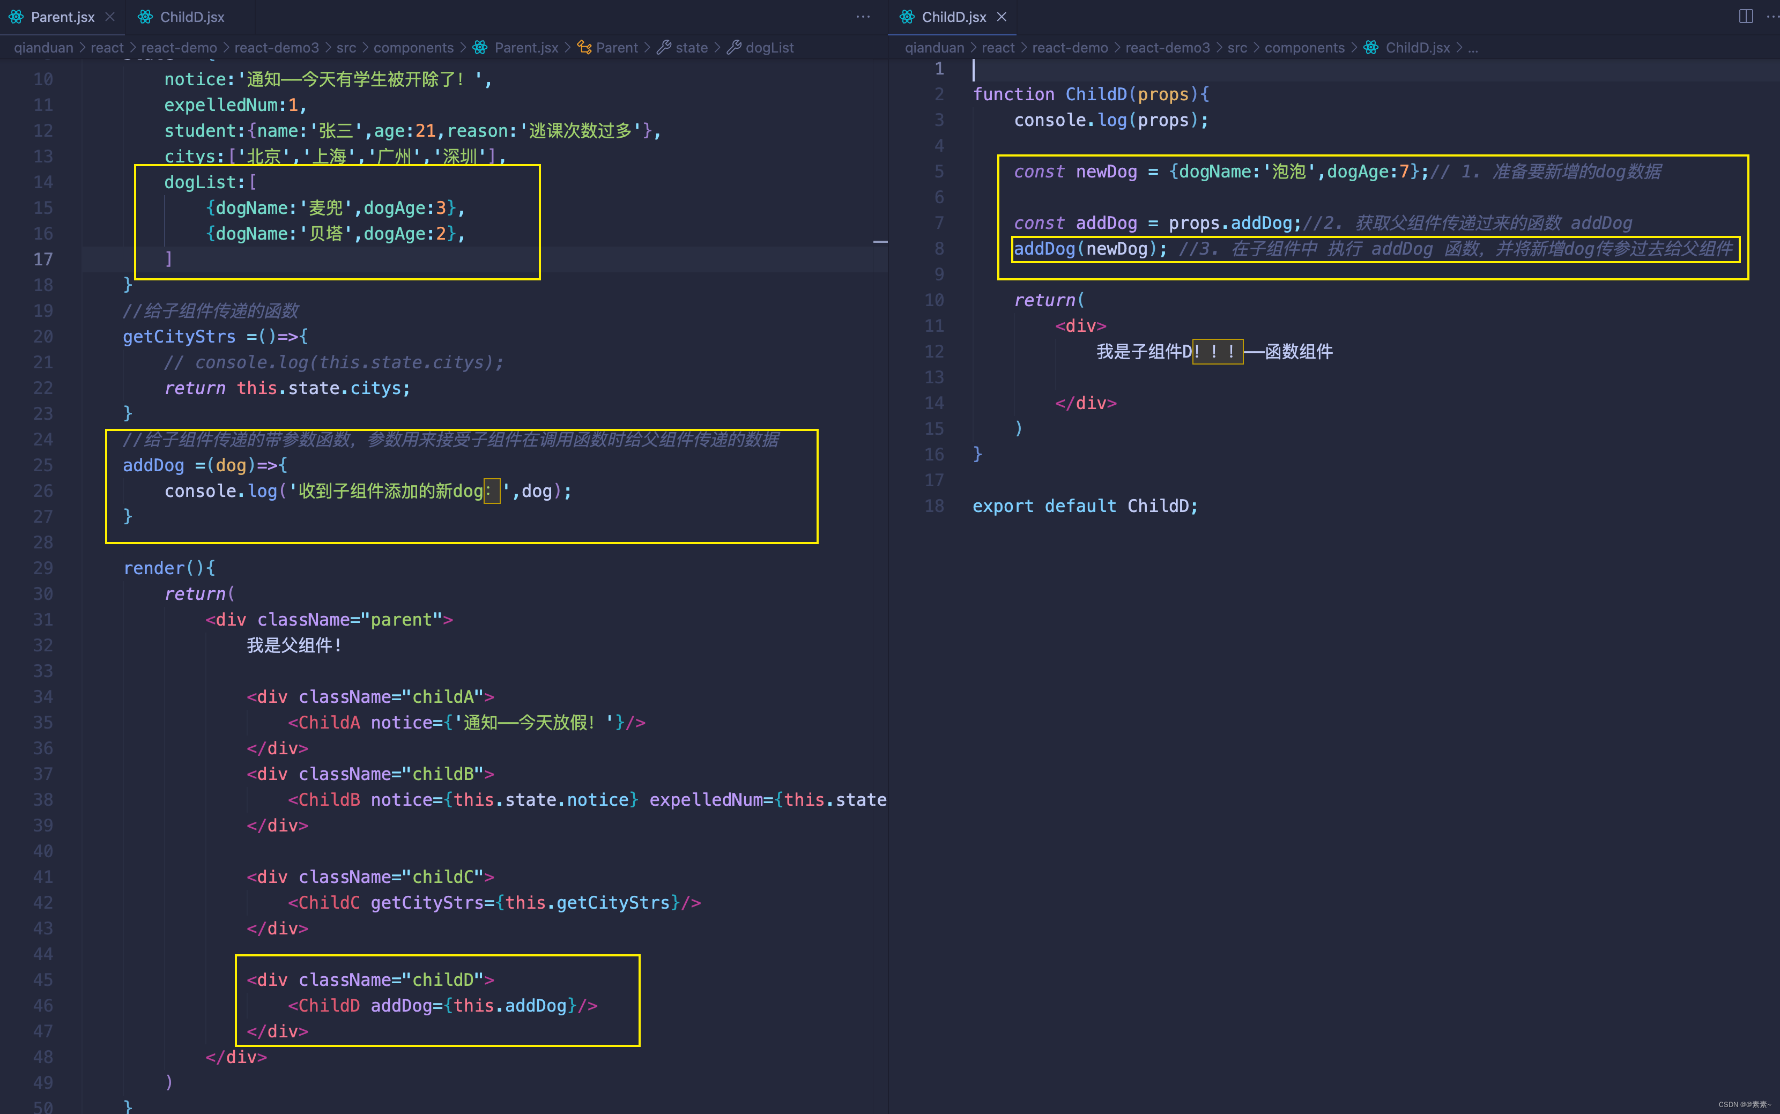This screenshot has width=1780, height=1114.
Task: Click line number 46 in Parent.jsx
Action: click(x=43, y=1006)
